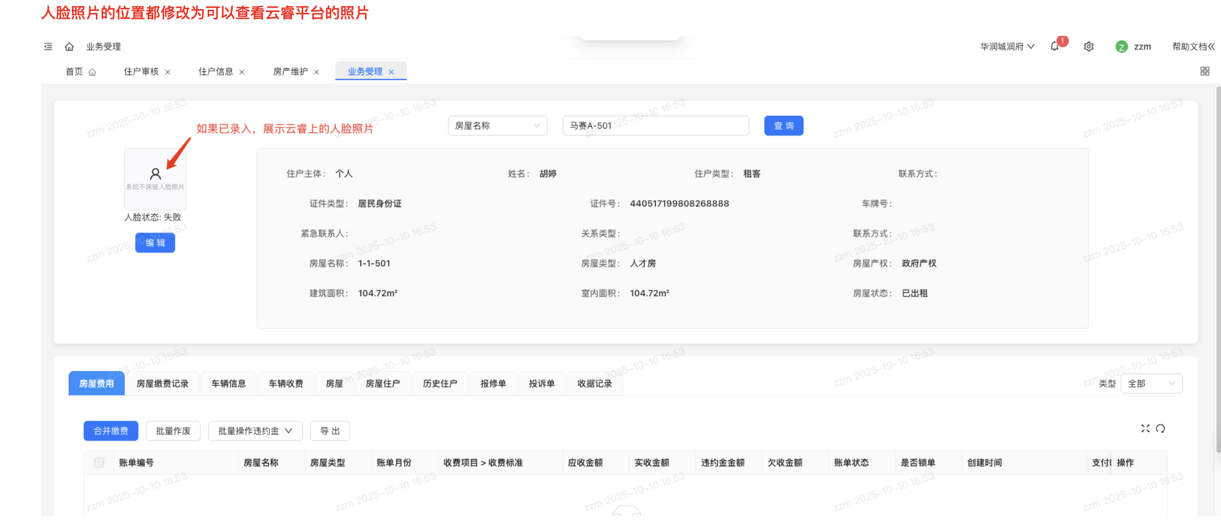Click the 导出 button

330,431
